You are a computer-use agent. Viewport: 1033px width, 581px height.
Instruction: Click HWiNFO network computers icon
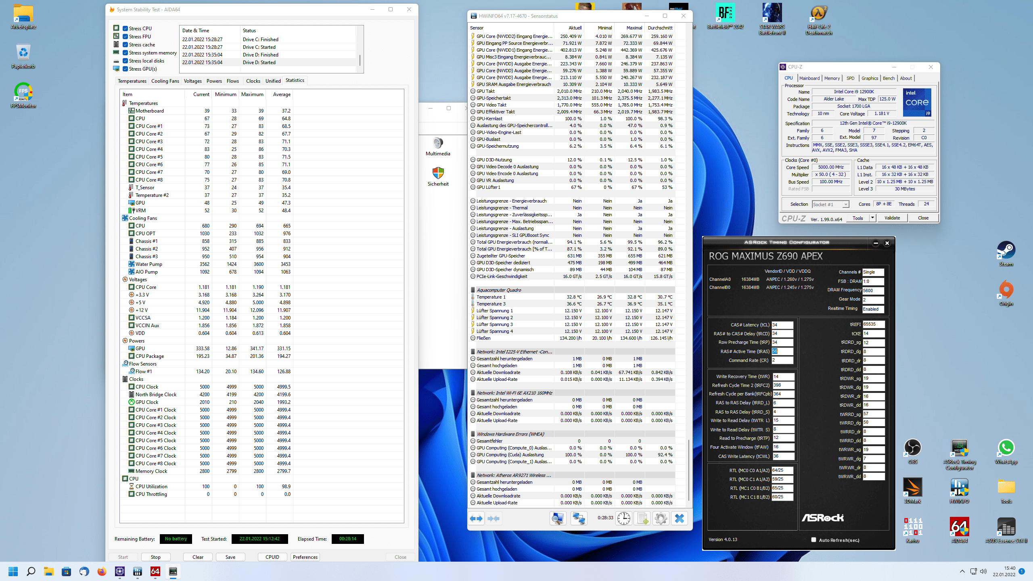(x=579, y=518)
